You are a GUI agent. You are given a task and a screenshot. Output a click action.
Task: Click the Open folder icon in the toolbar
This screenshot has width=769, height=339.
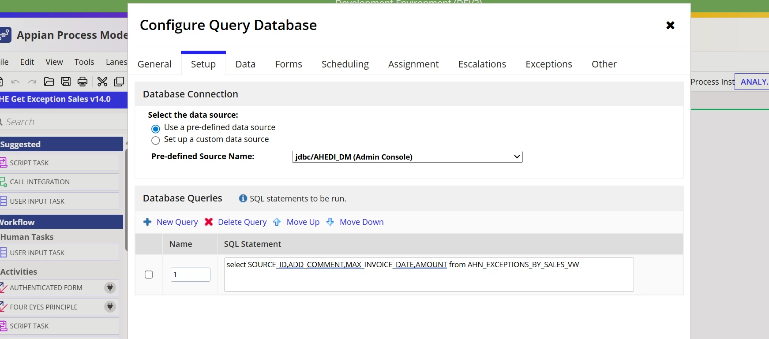pyautogui.click(x=49, y=82)
